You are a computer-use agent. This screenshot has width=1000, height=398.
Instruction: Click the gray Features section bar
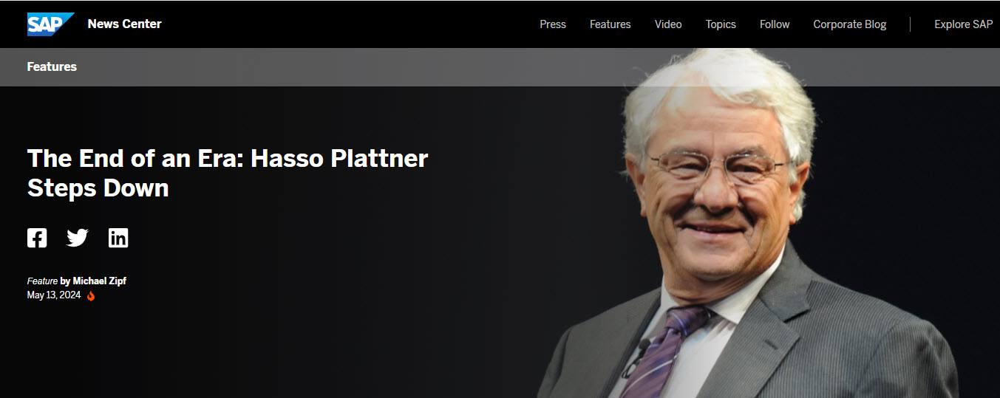point(500,66)
